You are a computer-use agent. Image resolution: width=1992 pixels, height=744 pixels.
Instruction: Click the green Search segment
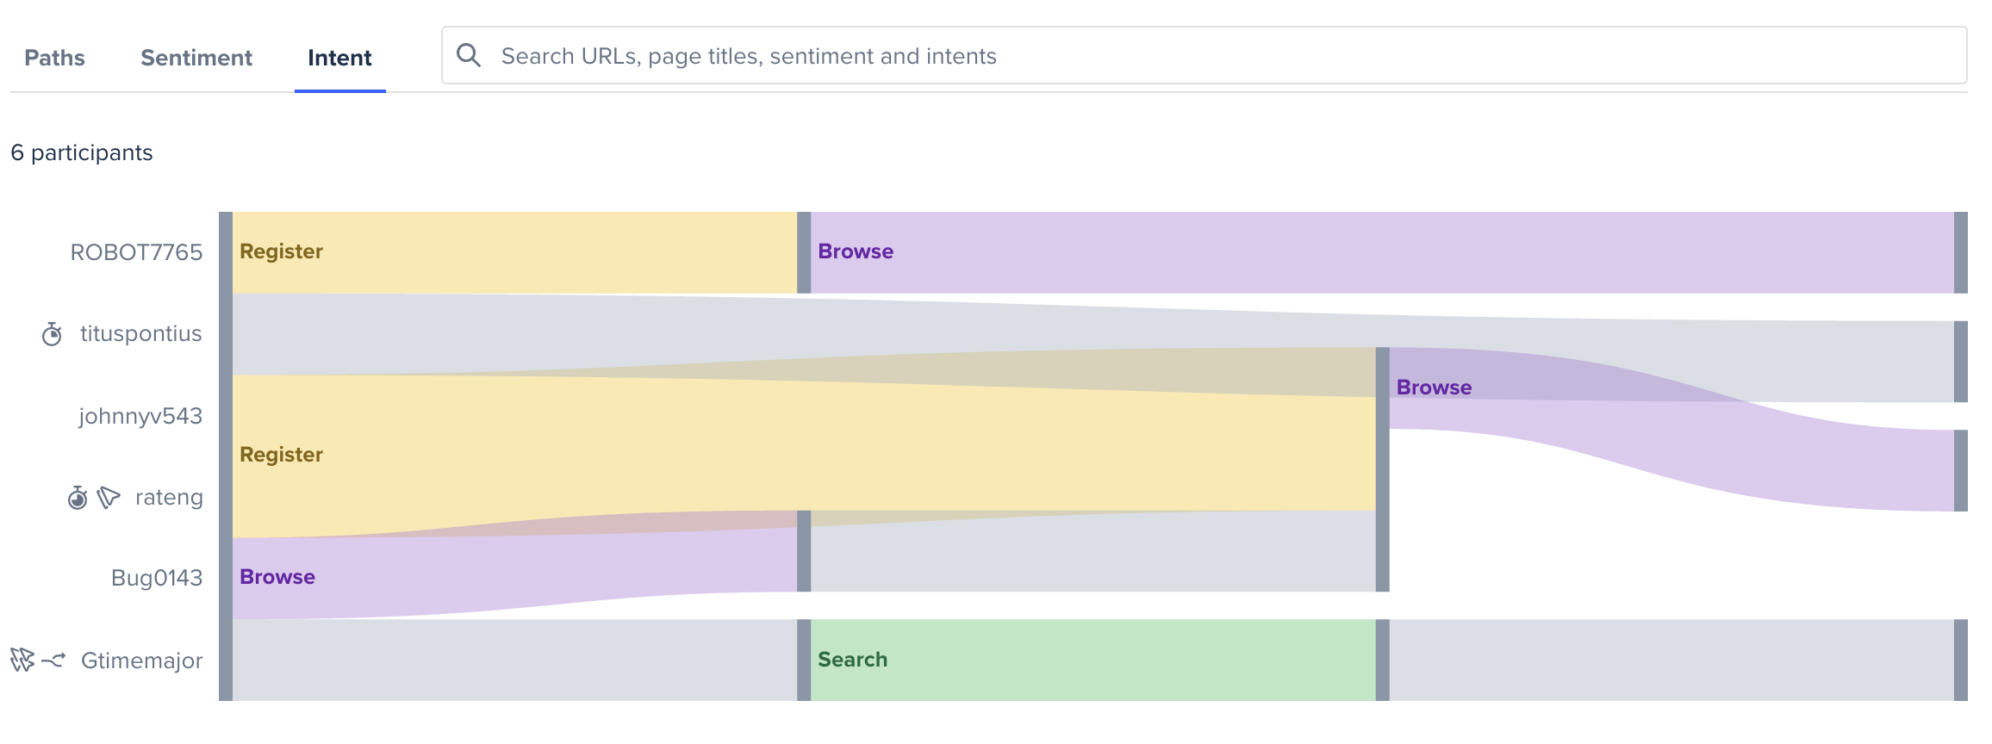click(x=1093, y=660)
